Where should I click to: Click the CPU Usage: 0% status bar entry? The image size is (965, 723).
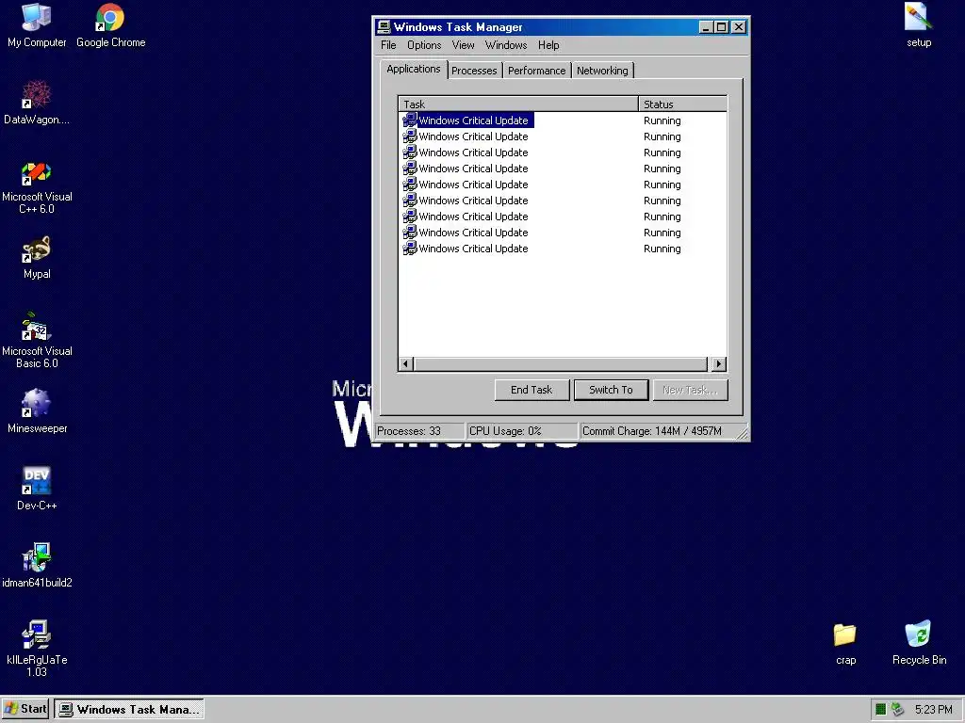(x=522, y=431)
